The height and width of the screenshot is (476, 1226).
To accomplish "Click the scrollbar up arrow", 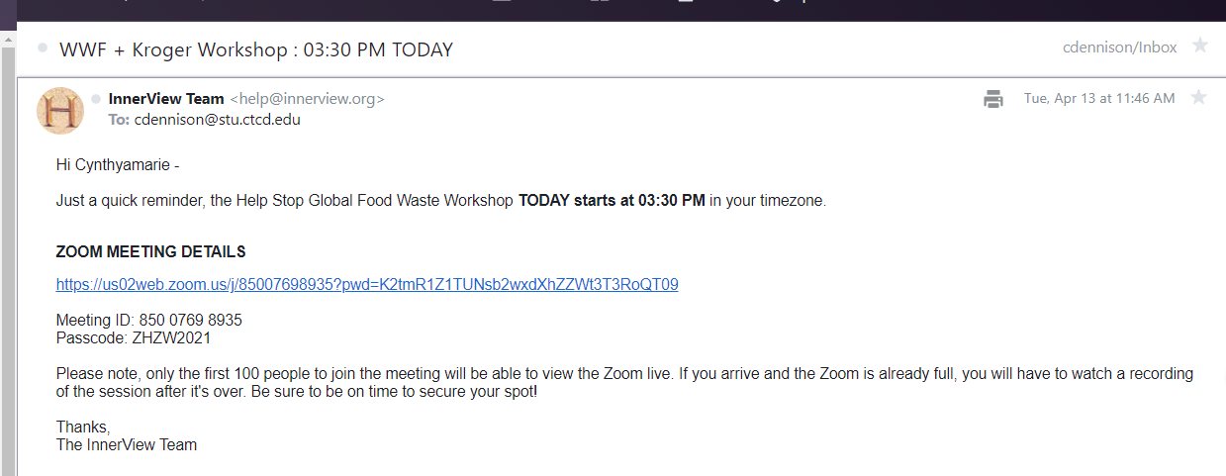I will [8, 39].
